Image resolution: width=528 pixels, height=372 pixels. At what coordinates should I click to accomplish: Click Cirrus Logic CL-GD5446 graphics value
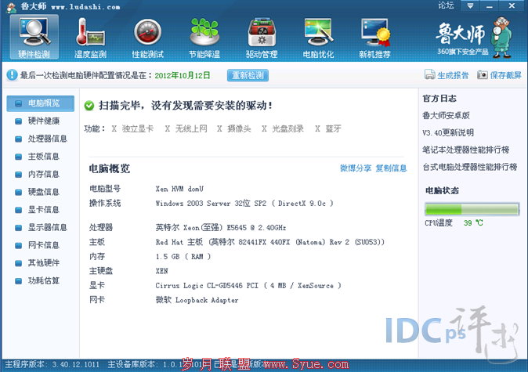click(x=248, y=286)
